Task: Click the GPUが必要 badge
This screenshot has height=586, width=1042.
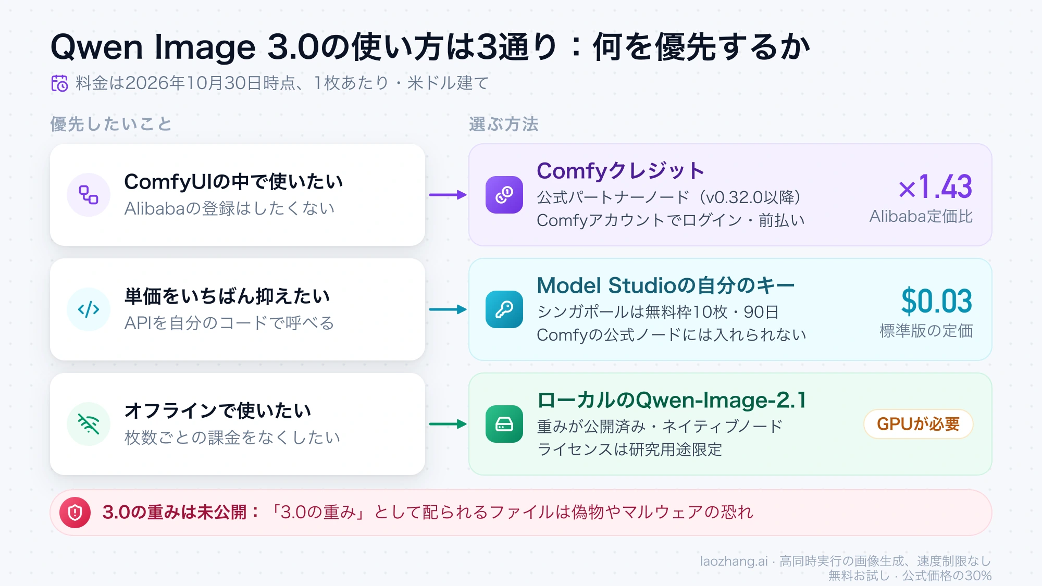Action: click(919, 424)
